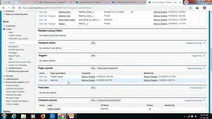The image size is (212, 119).
Task: Open the media player taskbar icon
Action: [x=33, y=116]
